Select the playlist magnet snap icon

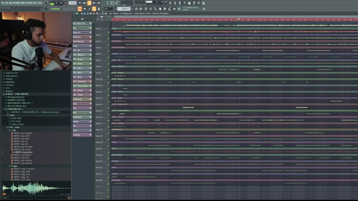click(x=77, y=13)
